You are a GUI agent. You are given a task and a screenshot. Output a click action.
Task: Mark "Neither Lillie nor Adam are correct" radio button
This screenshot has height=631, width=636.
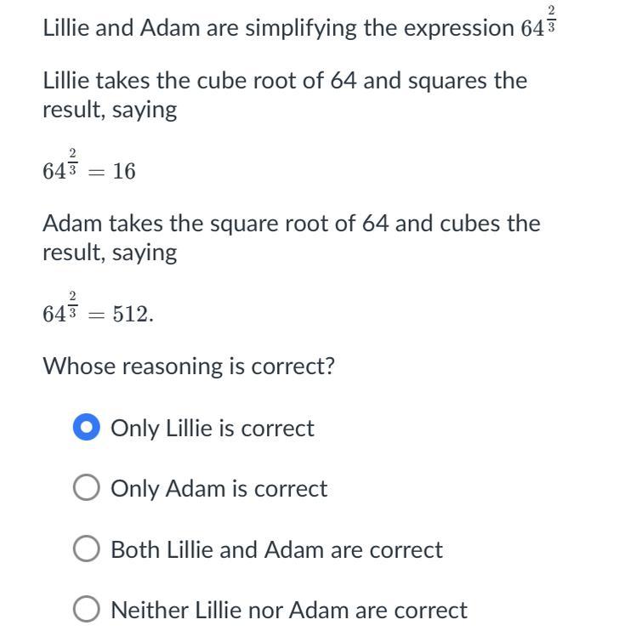[x=87, y=610]
